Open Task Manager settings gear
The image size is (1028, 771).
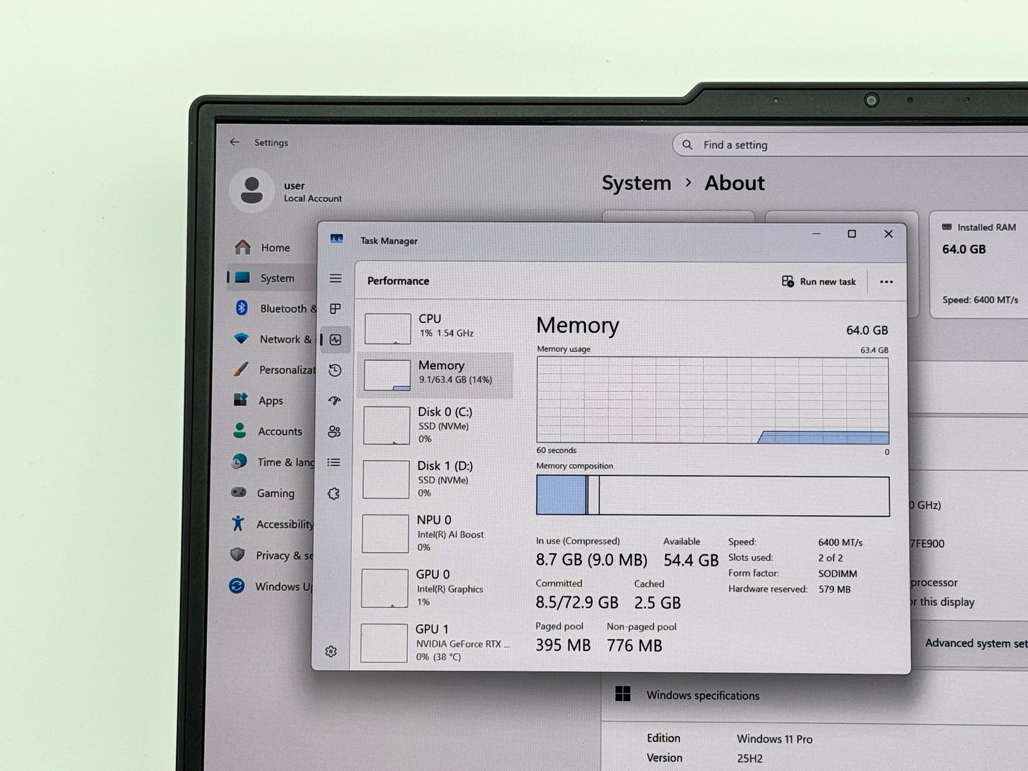pyautogui.click(x=331, y=651)
